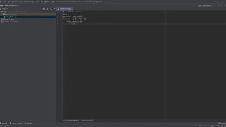Click the Python file icon in the tab

click(x=58, y=9)
